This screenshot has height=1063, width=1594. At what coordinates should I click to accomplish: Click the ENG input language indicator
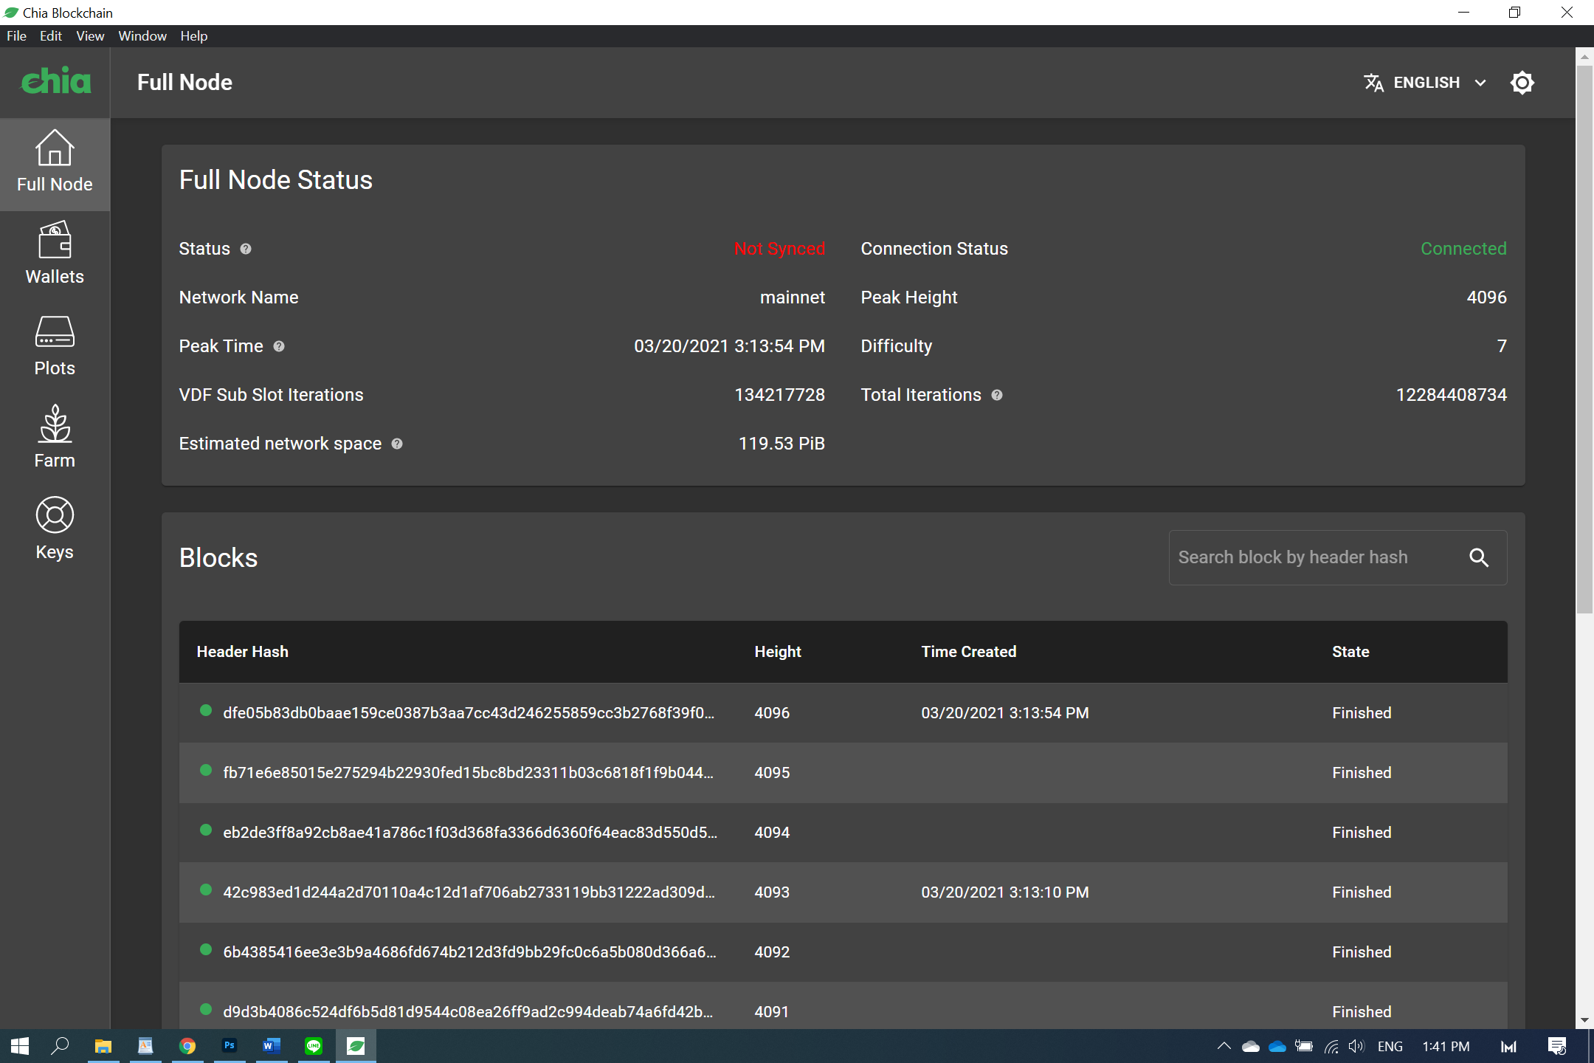tap(1390, 1047)
